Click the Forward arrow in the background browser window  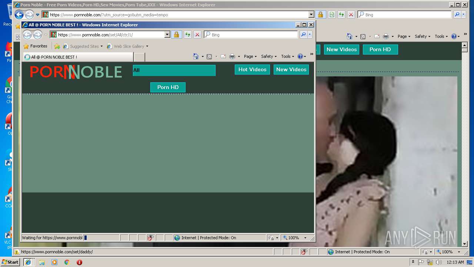tap(29, 15)
